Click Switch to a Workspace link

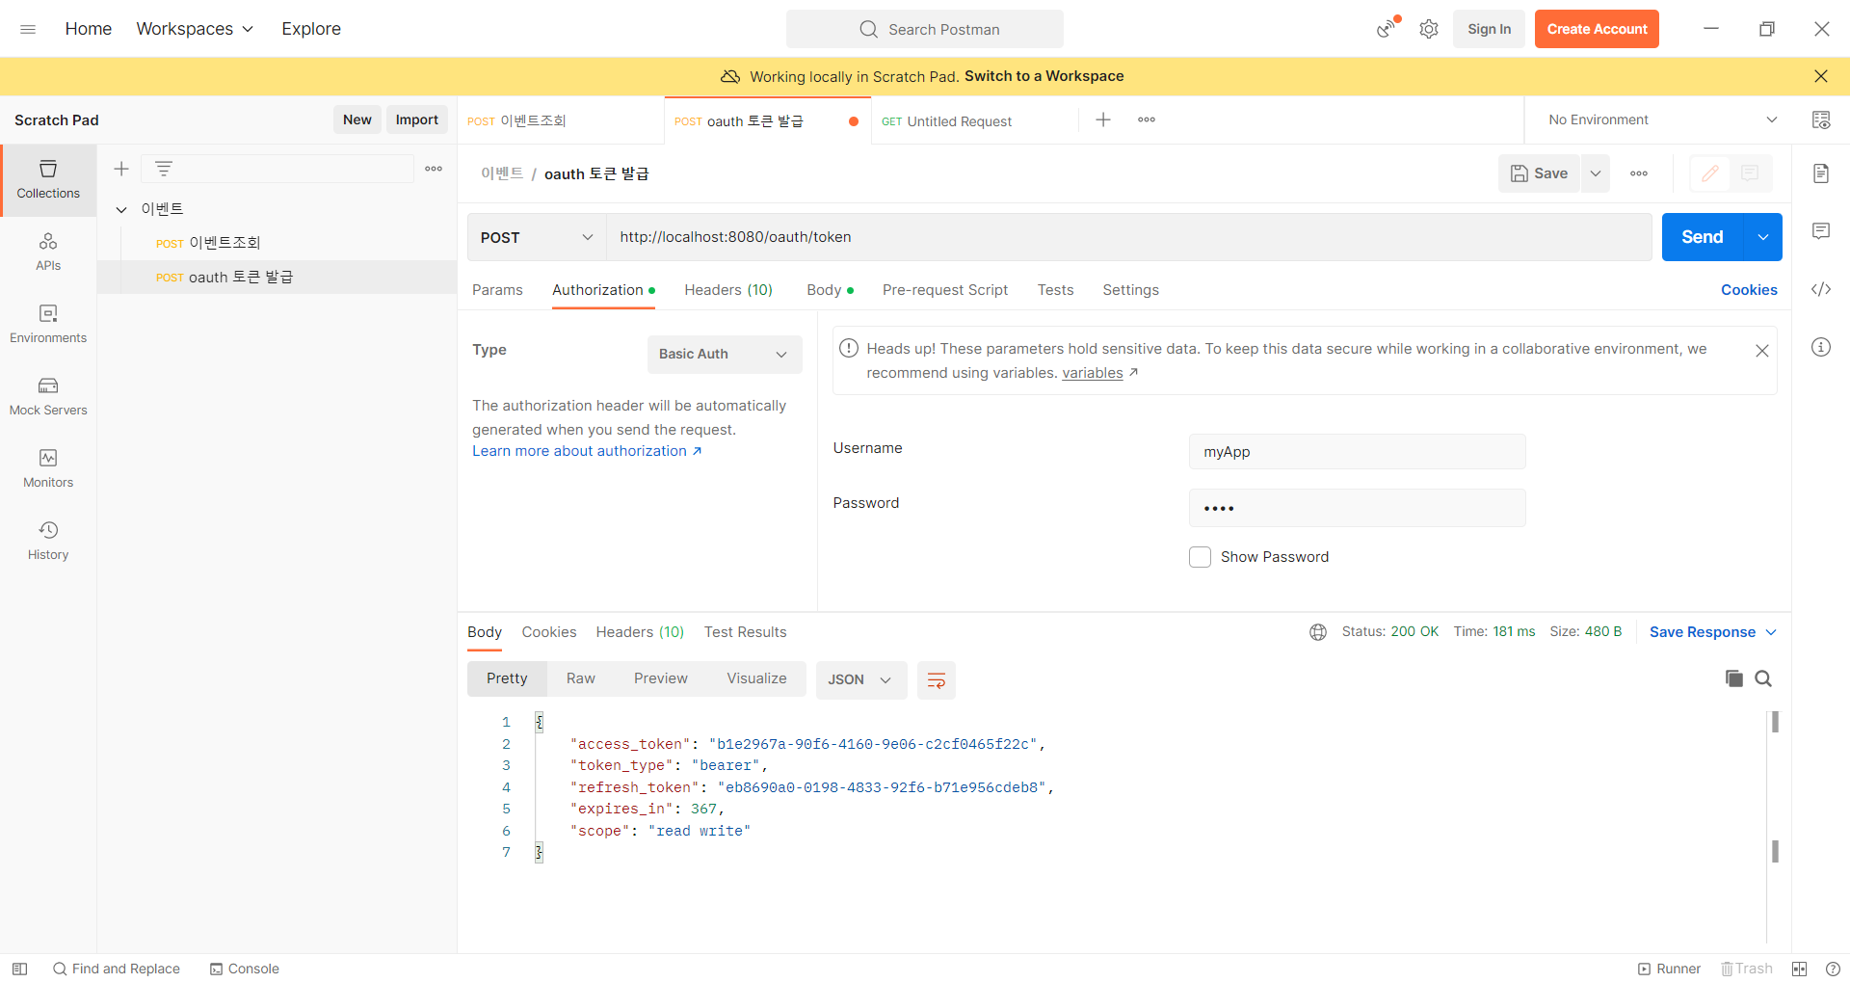(1044, 76)
